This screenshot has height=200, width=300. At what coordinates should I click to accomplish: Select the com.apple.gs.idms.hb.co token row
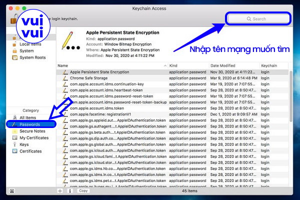172,168
